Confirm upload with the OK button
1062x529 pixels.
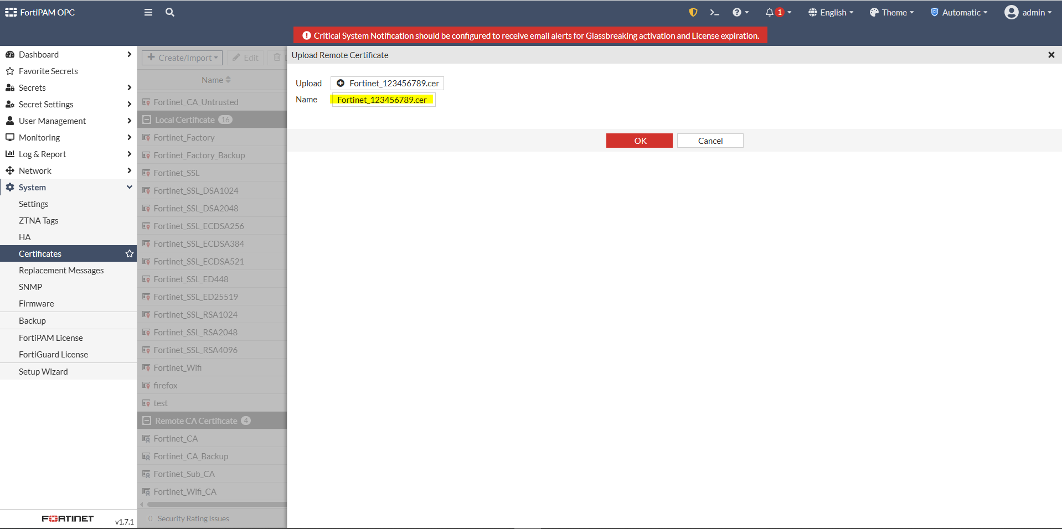(x=640, y=141)
